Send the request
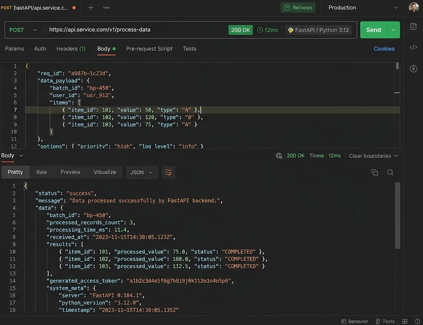The width and height of the screenshot is (423, 325). [374, 30]
